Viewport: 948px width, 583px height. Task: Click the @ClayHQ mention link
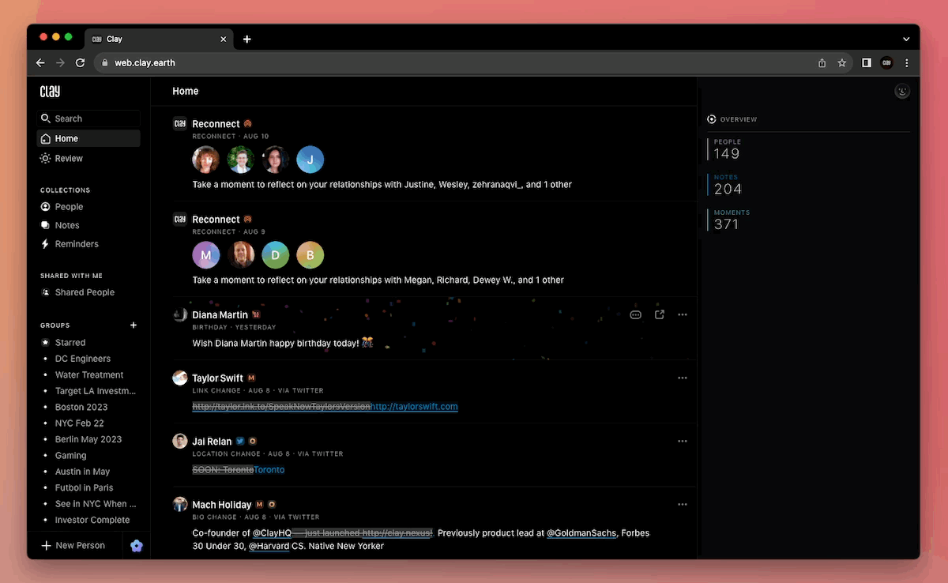(x=272, y=533)
